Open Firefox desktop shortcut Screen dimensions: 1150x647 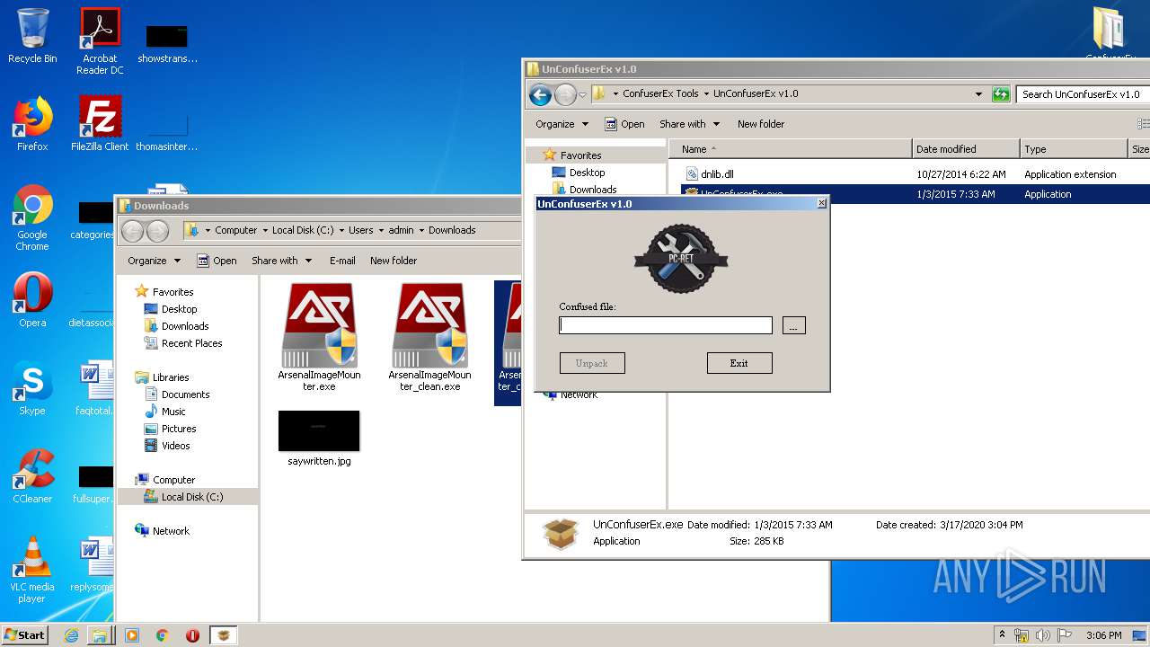click(32, 124)
